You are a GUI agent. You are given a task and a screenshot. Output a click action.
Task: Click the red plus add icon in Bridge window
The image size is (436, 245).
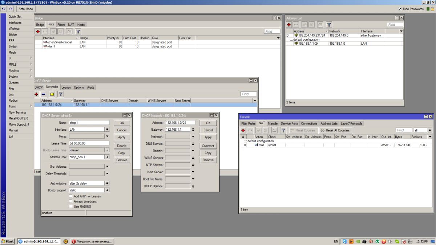[x=38, y=32]
